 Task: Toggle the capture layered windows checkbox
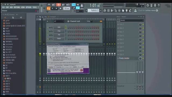pos(49,63)
